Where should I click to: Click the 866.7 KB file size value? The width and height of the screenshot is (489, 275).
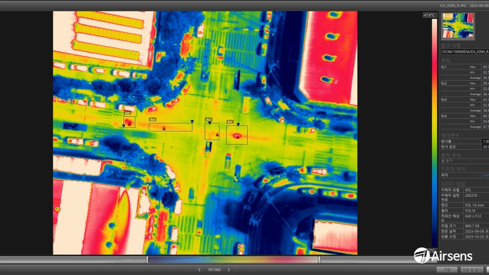pos(472,225)
